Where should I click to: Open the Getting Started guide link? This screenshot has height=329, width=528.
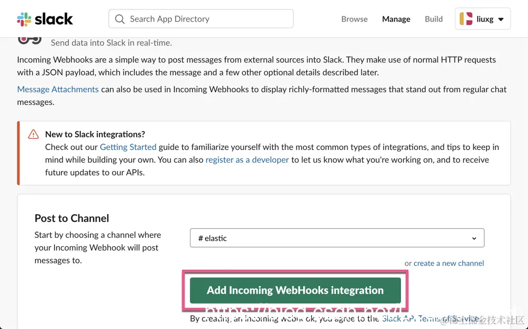(x=128, y=147)
